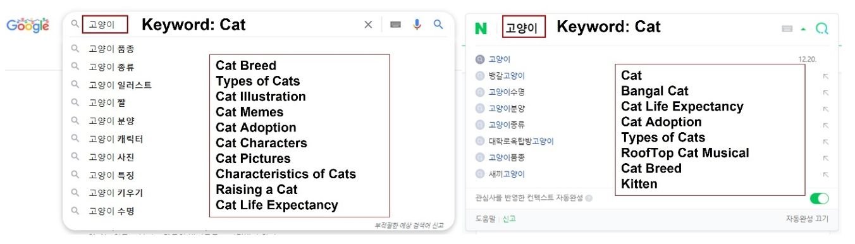Collapse Naver autocomplete with the green triangle
Viewport: 855px width, 244px height.
(x=803, y=29)
